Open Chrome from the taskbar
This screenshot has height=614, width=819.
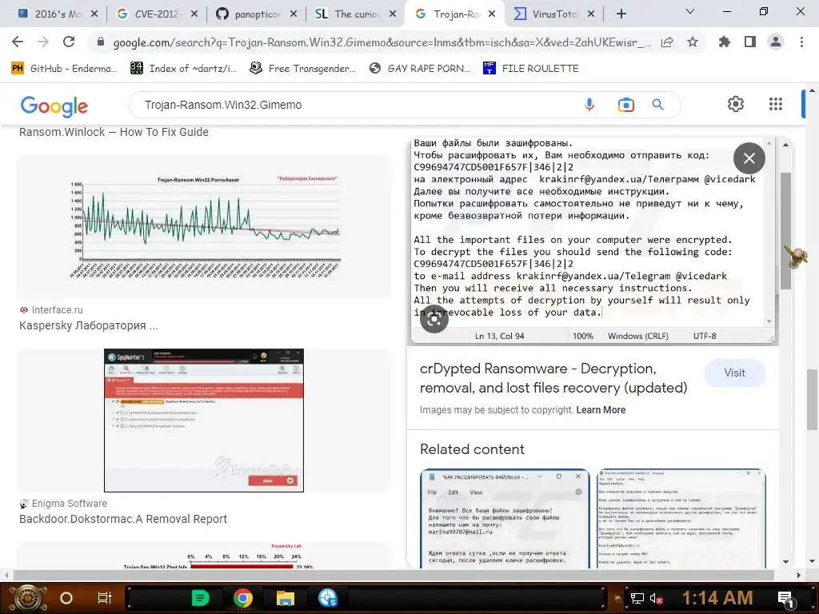click(242, 598)
